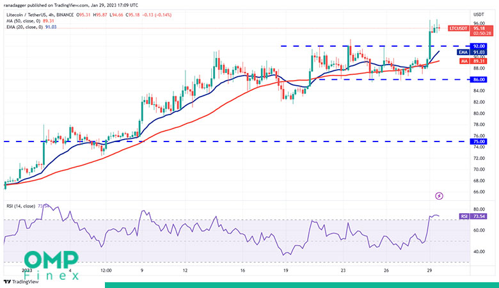Click the 16 date on time axis

(242, 271)
